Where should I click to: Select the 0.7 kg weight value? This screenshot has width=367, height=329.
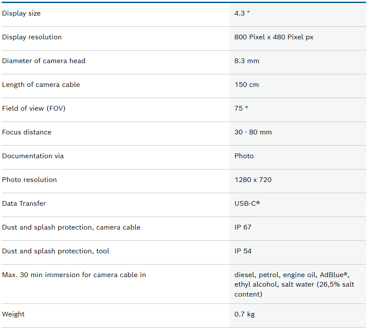tap(244, 314)
